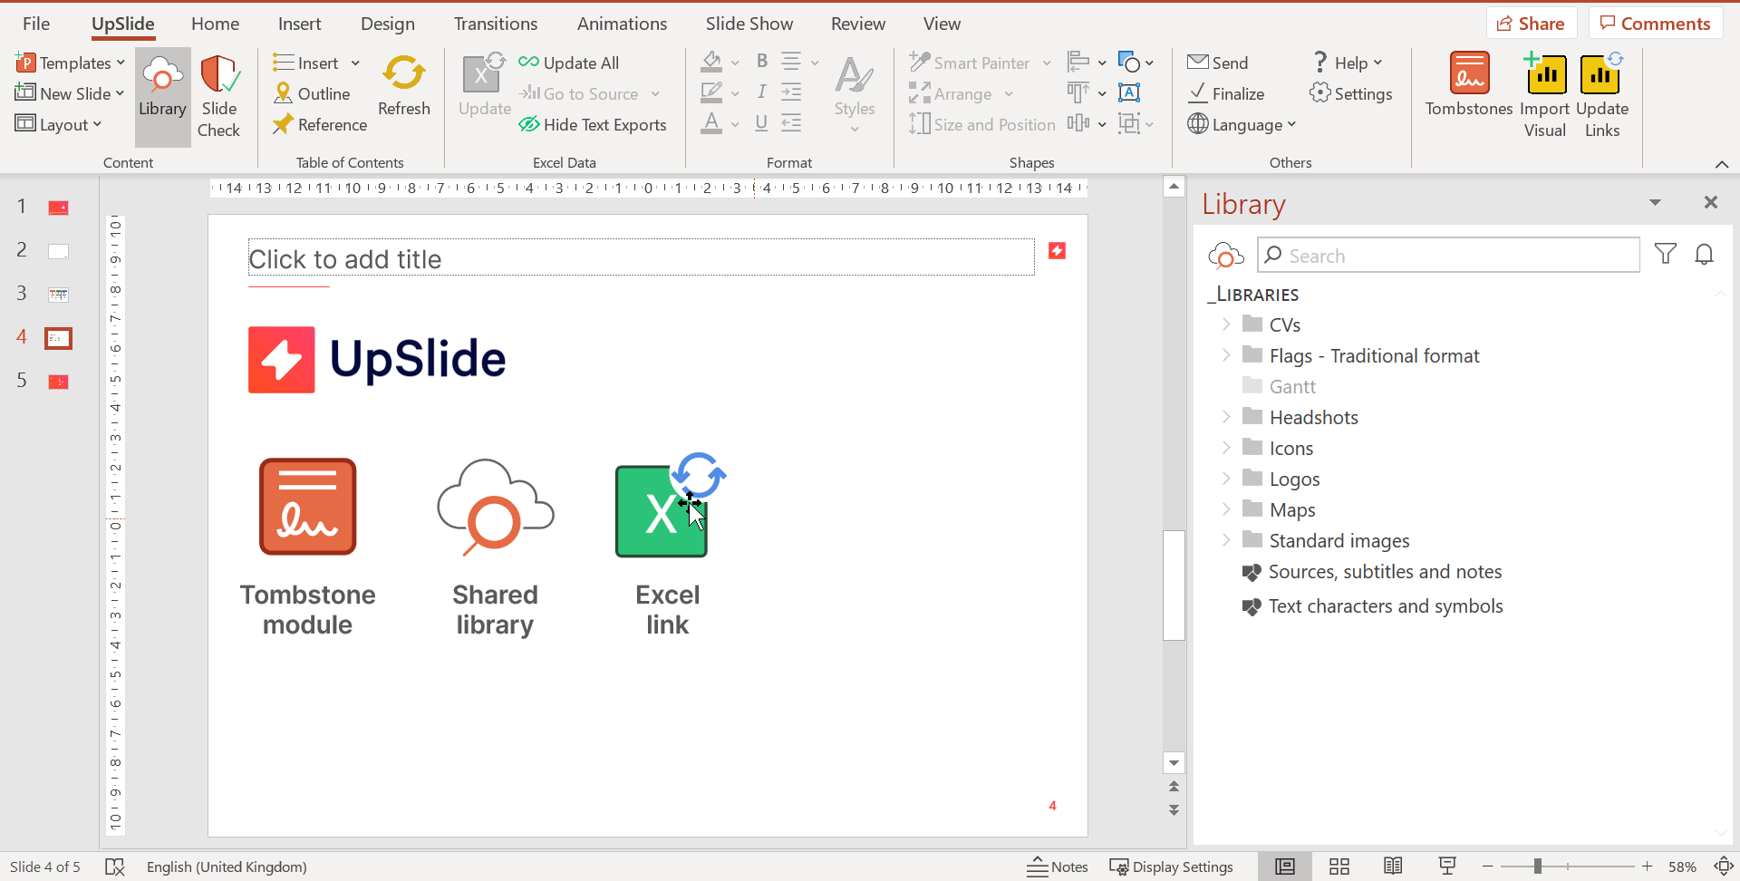Click Update All
1740x881 pixels.
click(x=569, y=63)
